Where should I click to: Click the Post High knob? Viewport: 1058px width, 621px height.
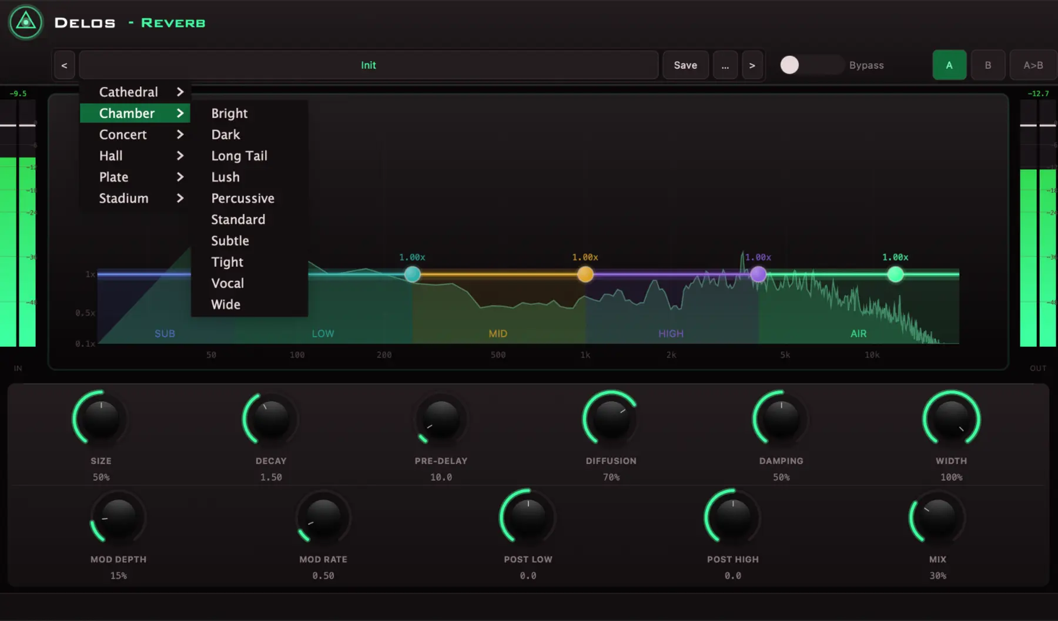pyautogui.click(x=733, y=518)
